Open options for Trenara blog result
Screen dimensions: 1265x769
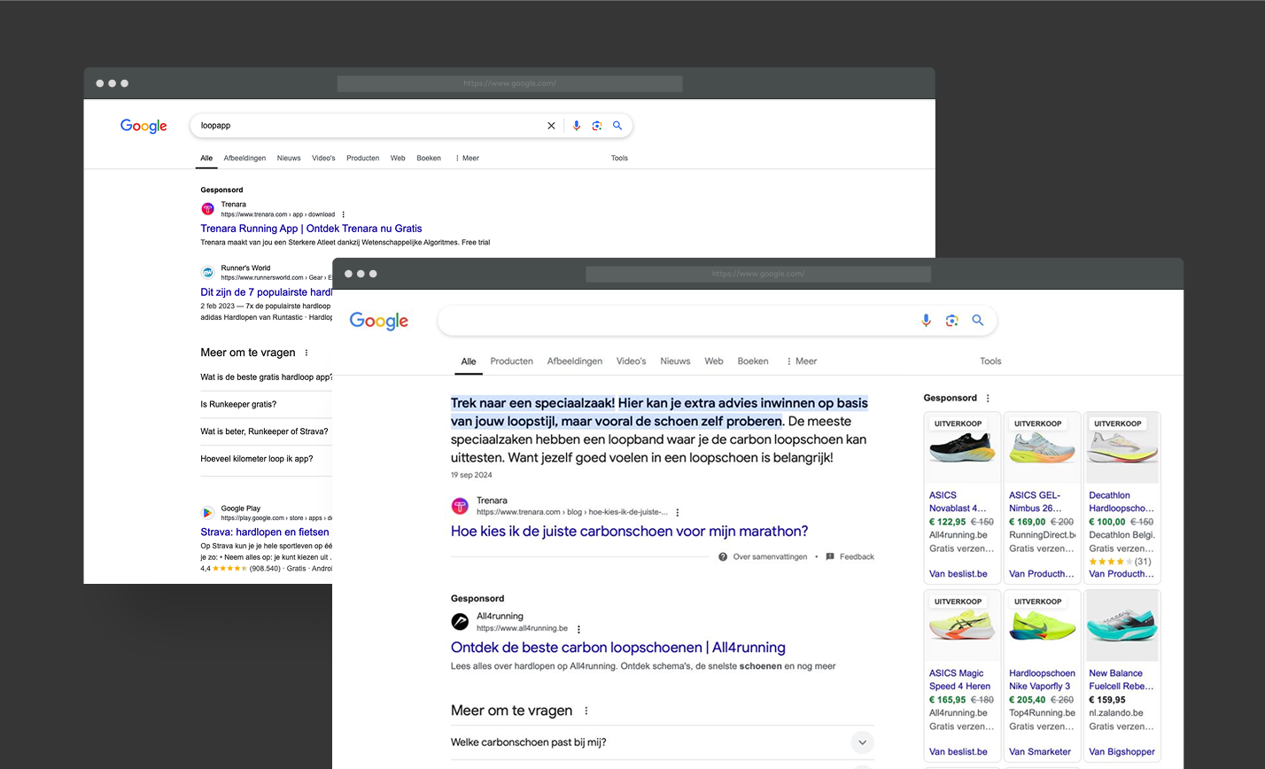(x=678, y=512)
